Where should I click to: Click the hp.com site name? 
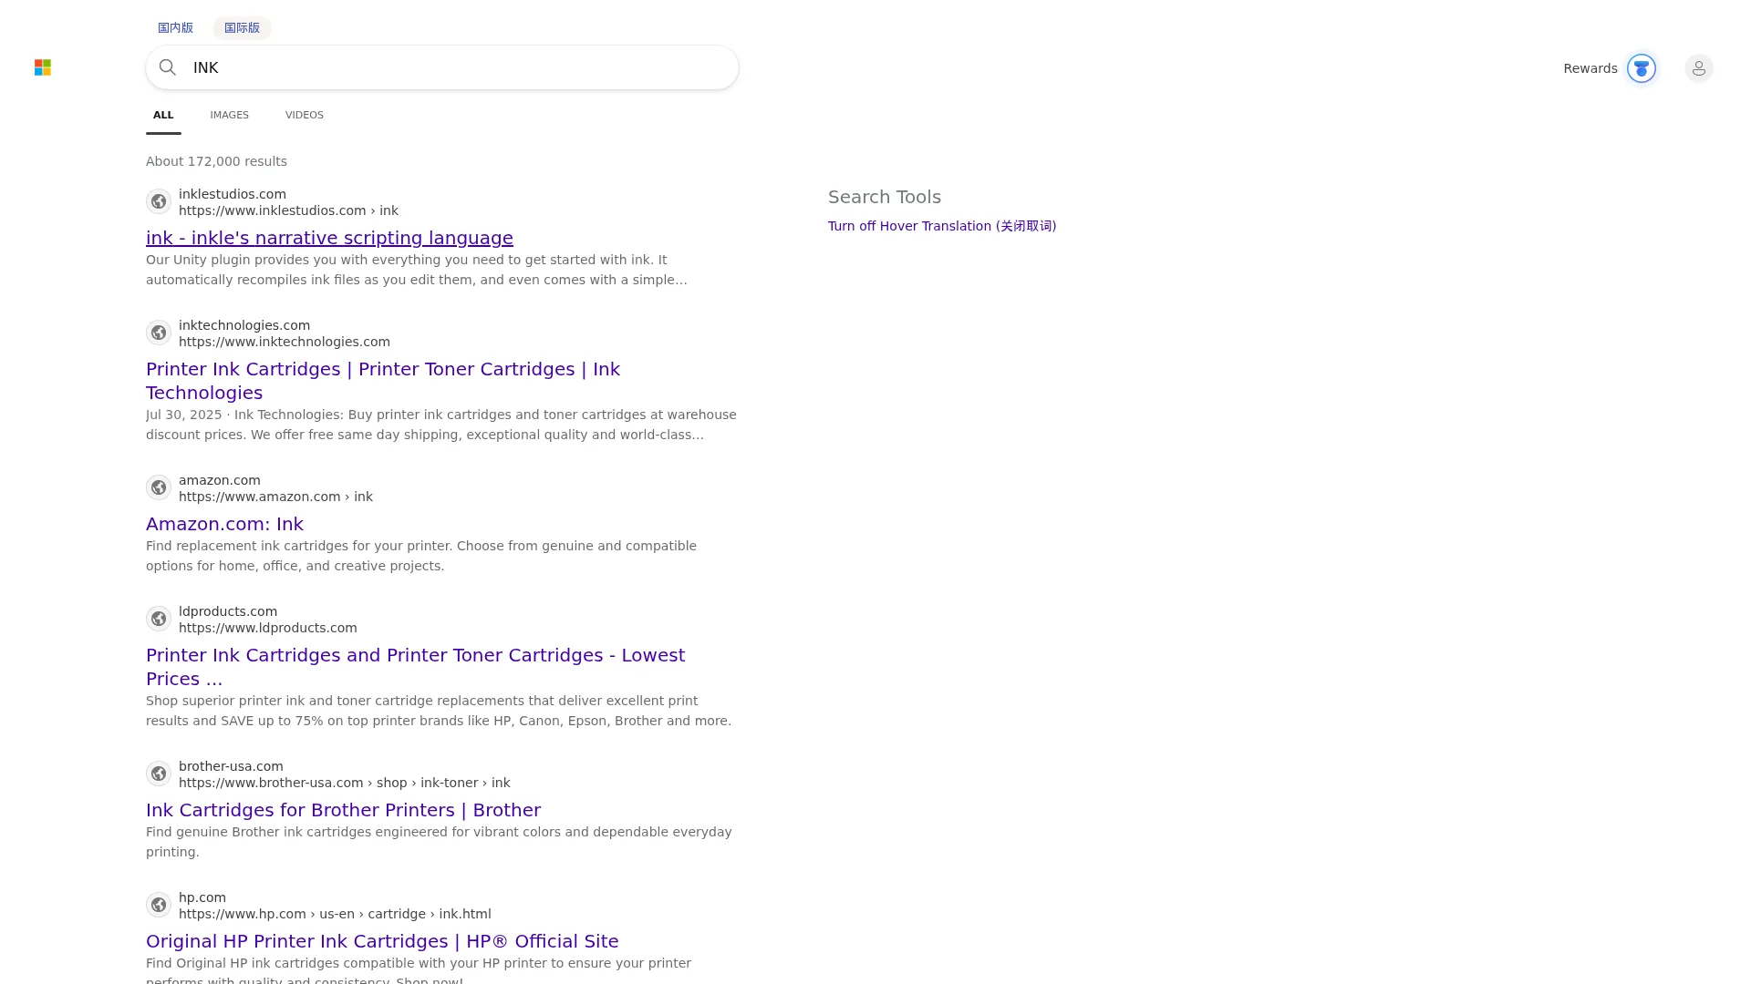202,897
